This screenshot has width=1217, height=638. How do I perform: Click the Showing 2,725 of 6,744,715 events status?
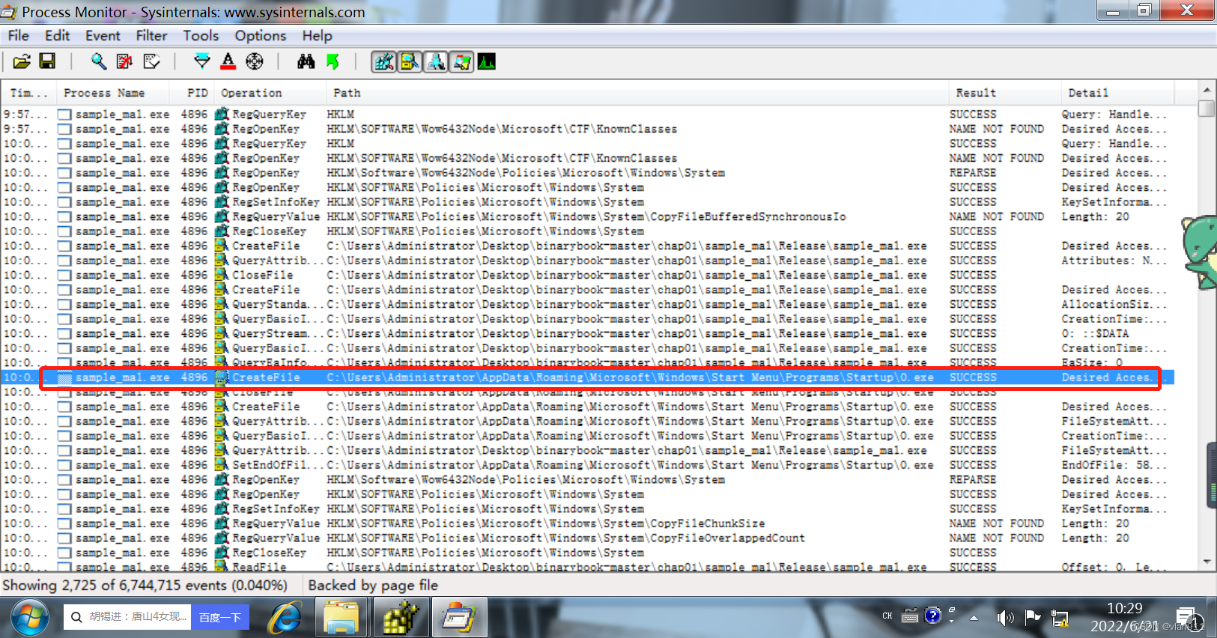[x=145, y=585]
